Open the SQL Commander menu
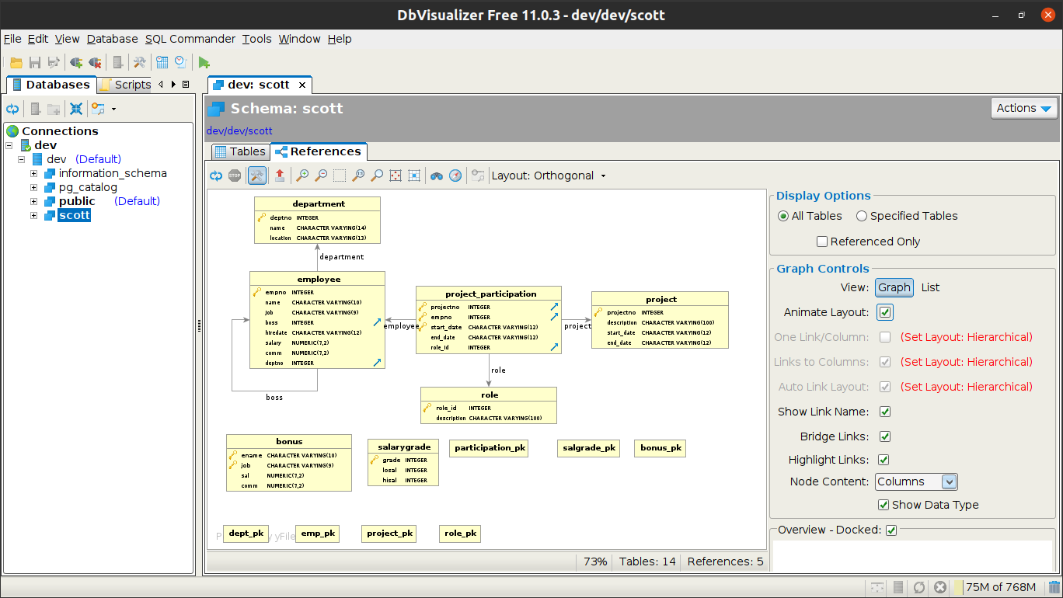 (190, 39)
